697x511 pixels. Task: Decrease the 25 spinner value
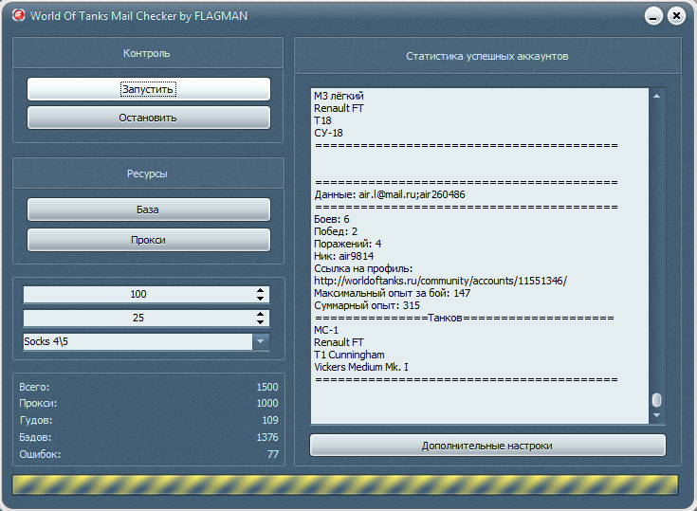261,322
